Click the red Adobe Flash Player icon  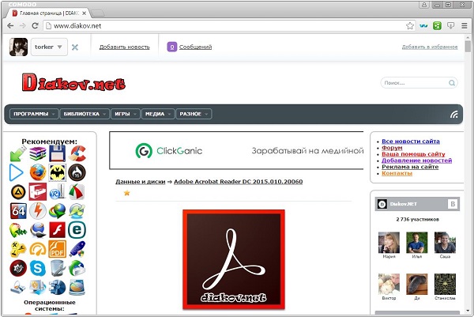58,230
